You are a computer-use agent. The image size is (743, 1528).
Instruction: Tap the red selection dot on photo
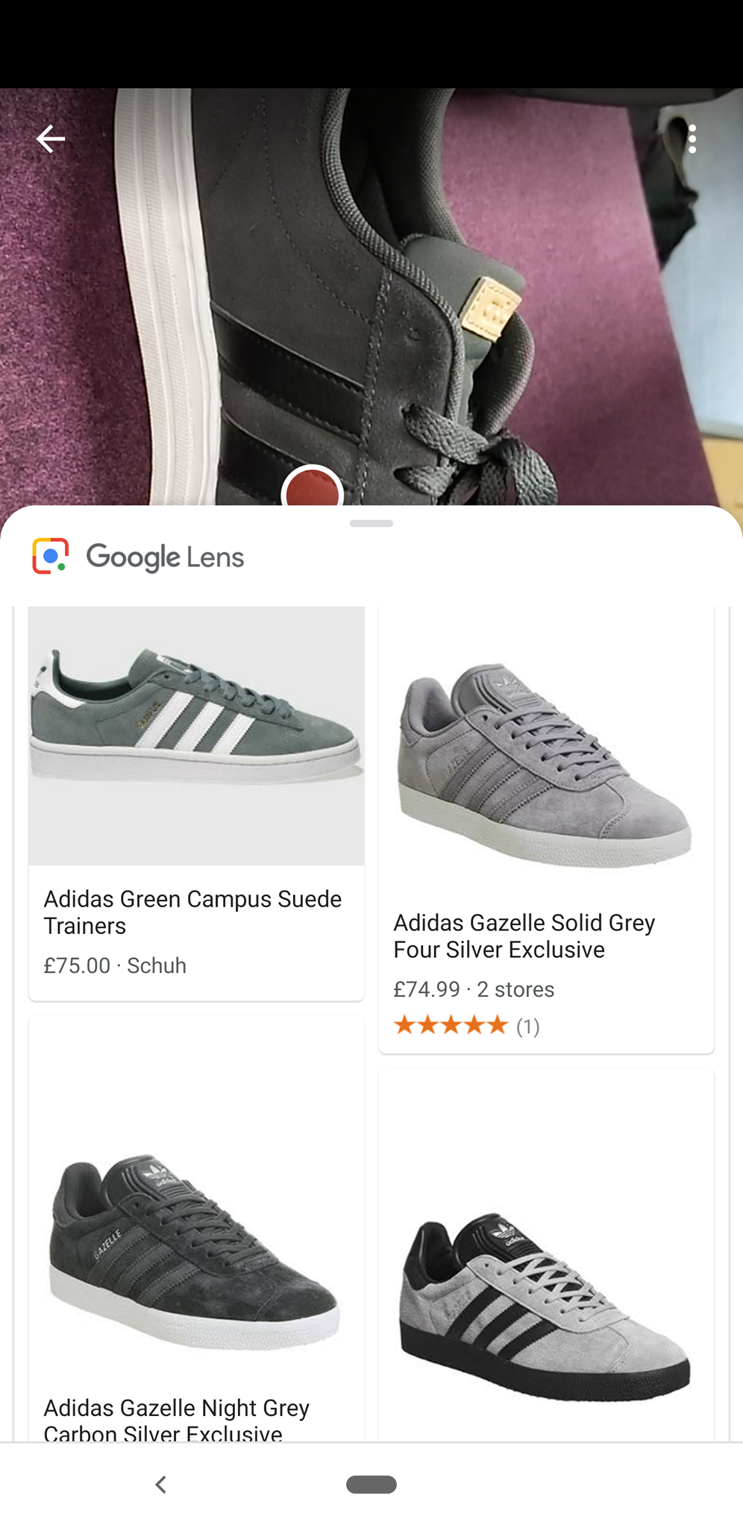click(x=312, y=489)
